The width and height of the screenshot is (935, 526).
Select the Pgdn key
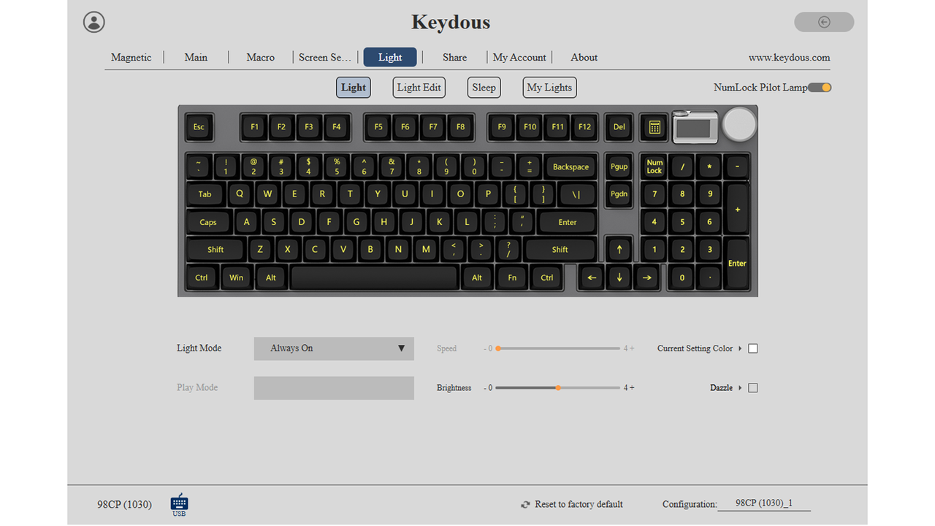[x=619, y=194]
